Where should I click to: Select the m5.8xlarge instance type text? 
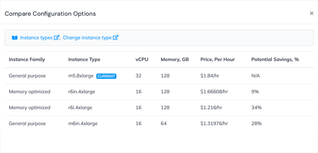pyautogui.click(x=81, y=76)
